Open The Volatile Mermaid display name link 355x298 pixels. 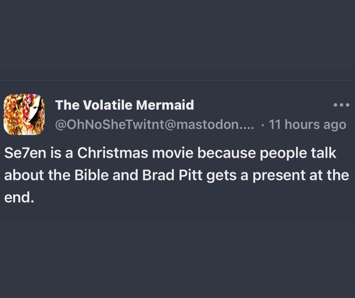pos(125,105)
